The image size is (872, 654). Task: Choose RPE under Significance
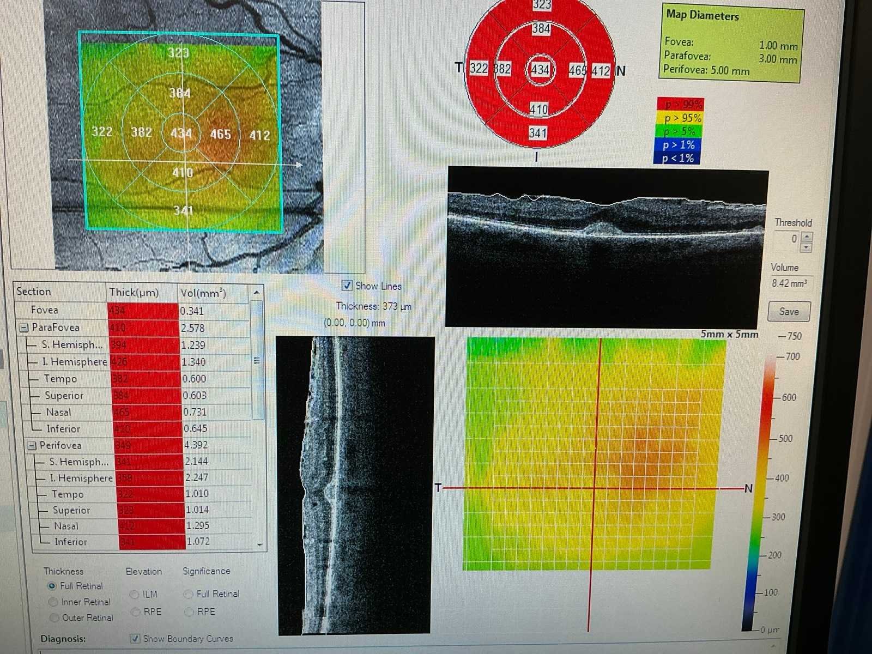tap(189, 611)
